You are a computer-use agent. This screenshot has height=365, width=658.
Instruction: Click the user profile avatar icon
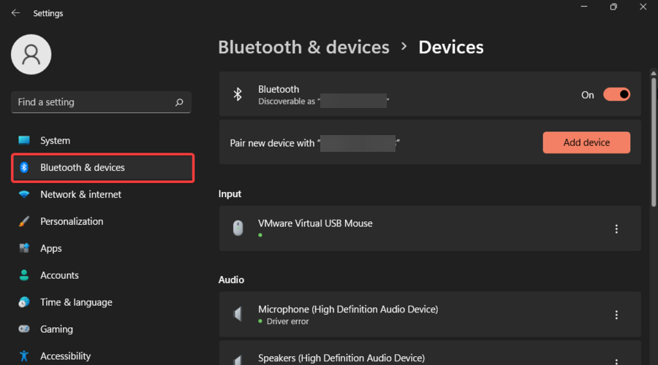[31, 55]
